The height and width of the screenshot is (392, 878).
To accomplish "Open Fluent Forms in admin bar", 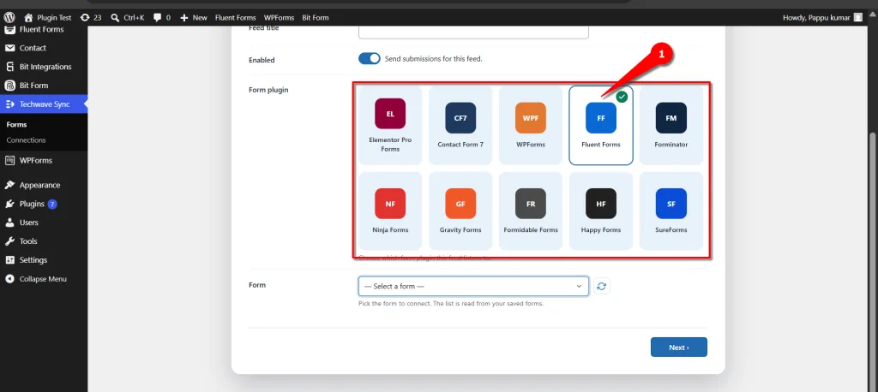I will 235,17.
